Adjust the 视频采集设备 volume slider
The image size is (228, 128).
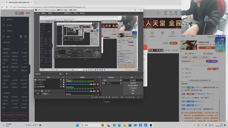coord(79,91)
